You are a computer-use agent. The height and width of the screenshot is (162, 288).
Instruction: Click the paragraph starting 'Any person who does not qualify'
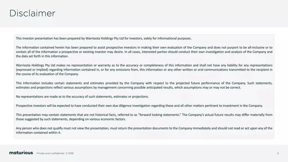click(144, 130)
